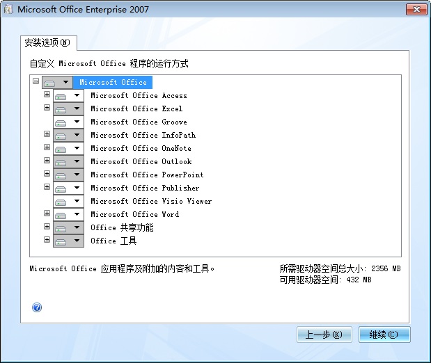Screen dimensions: 431x363
Task: Open install option dropdown for Access
Action: [68, 95]
